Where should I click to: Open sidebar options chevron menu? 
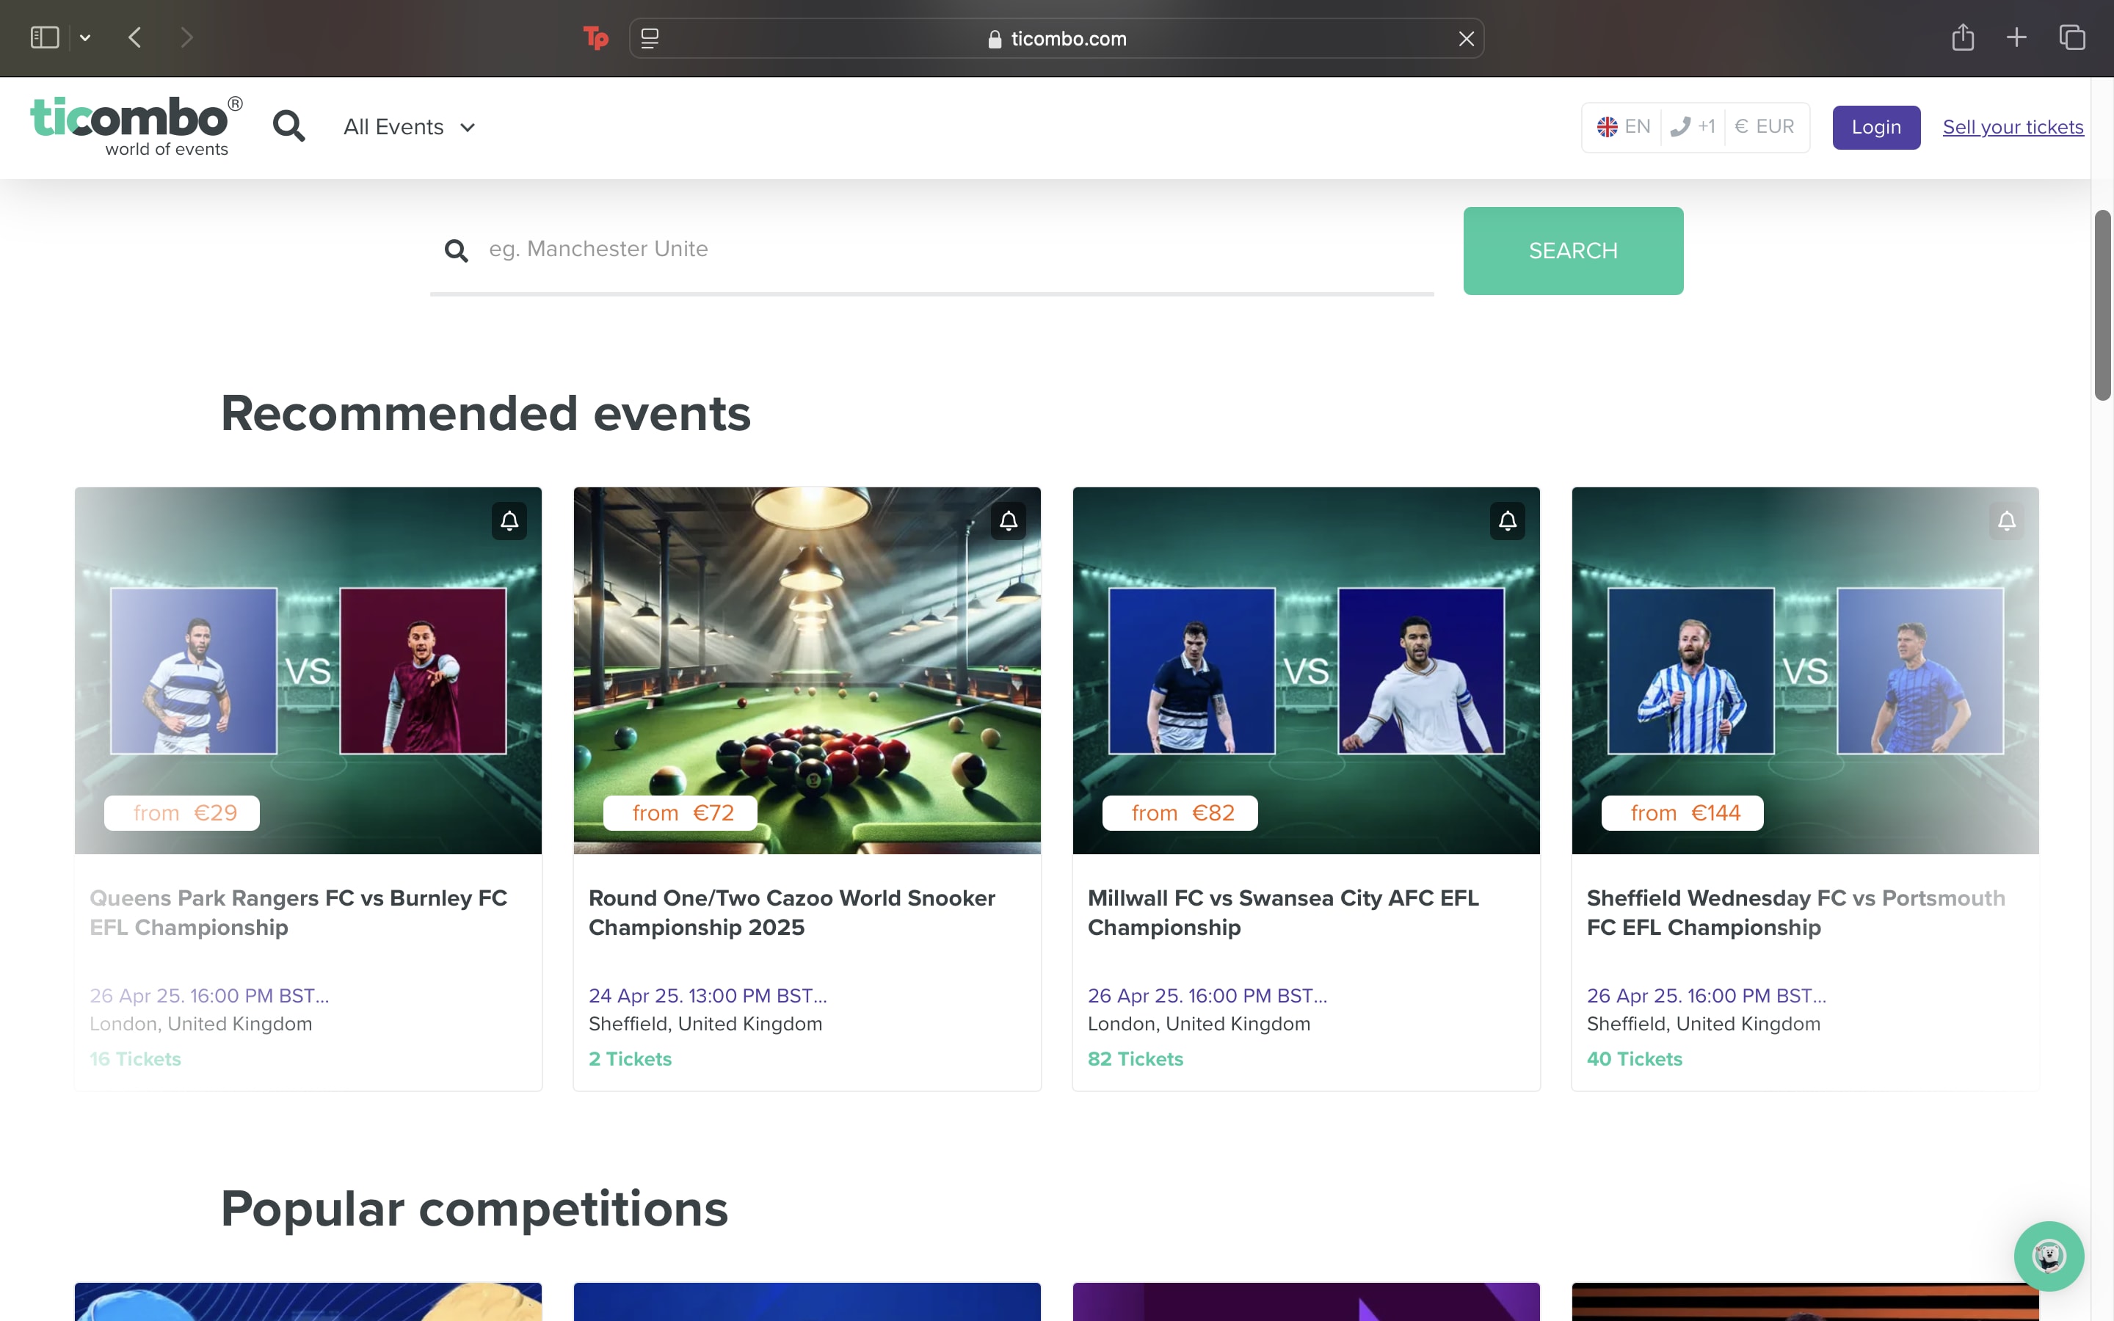pos(84,37)
